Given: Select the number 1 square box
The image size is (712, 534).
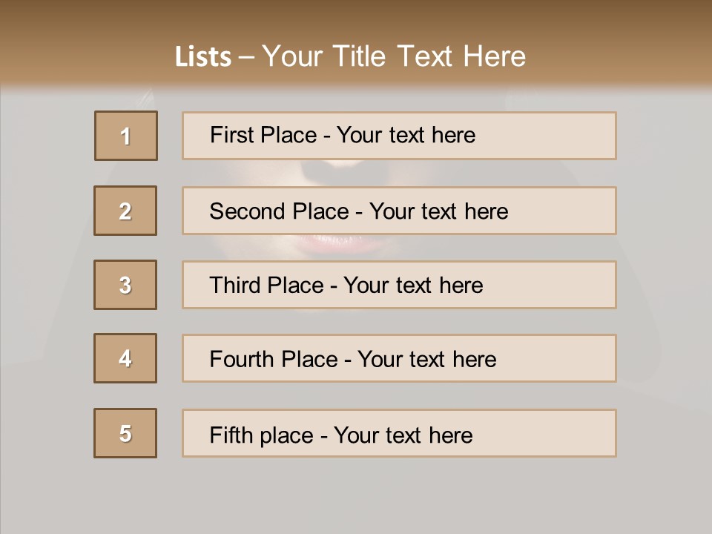Looking at the screenshot, I should pyautogui.click(x=126, y=136).
